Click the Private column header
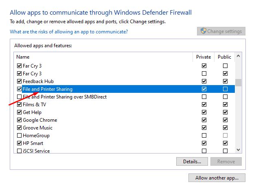The image size is (267, 193). (x=204, y=57)
